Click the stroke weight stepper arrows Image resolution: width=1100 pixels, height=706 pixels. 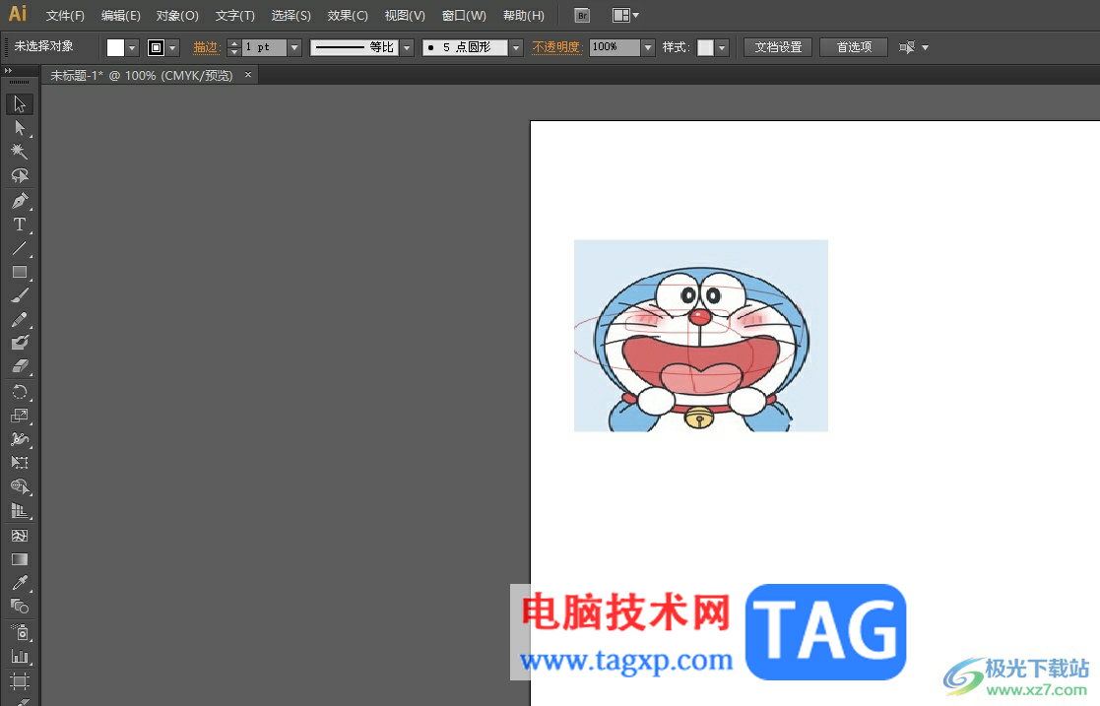(234, 47)
